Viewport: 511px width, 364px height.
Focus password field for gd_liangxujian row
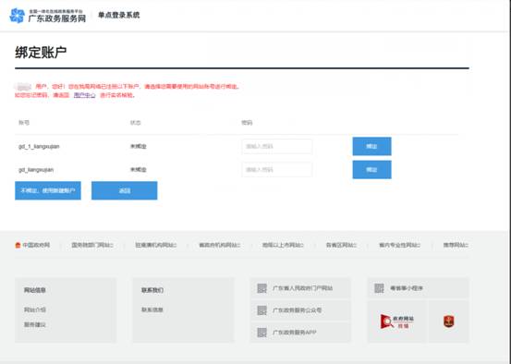(277, 169)
